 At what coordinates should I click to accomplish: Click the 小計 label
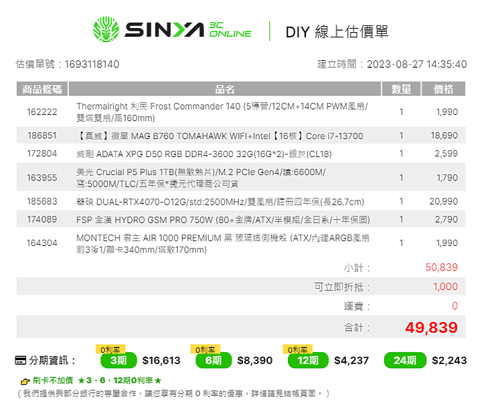(x=357, y=268)
